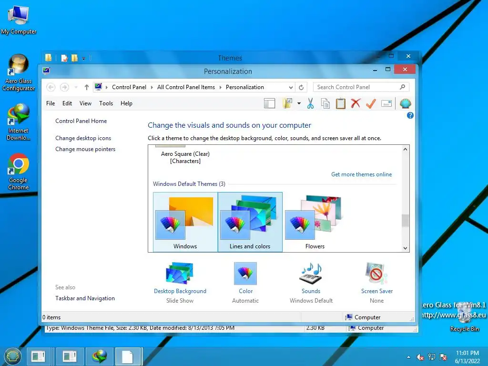
Task: Open Internet Download Manager desktop shortcut
Action: coord(19,122)
